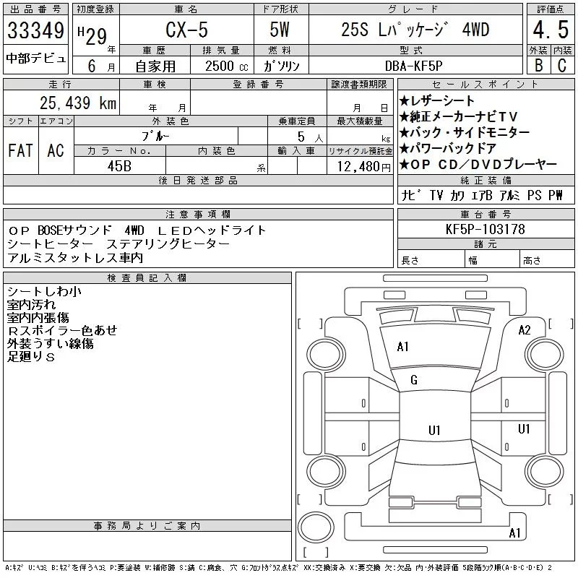
Task: Select the U1 mark on the roof
Action: point(434,430)
